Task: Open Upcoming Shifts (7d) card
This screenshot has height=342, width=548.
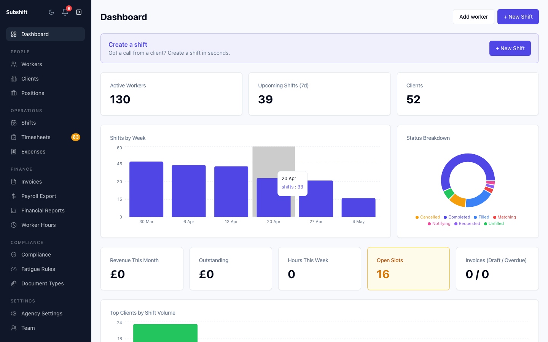Action: tap(320, 94)
